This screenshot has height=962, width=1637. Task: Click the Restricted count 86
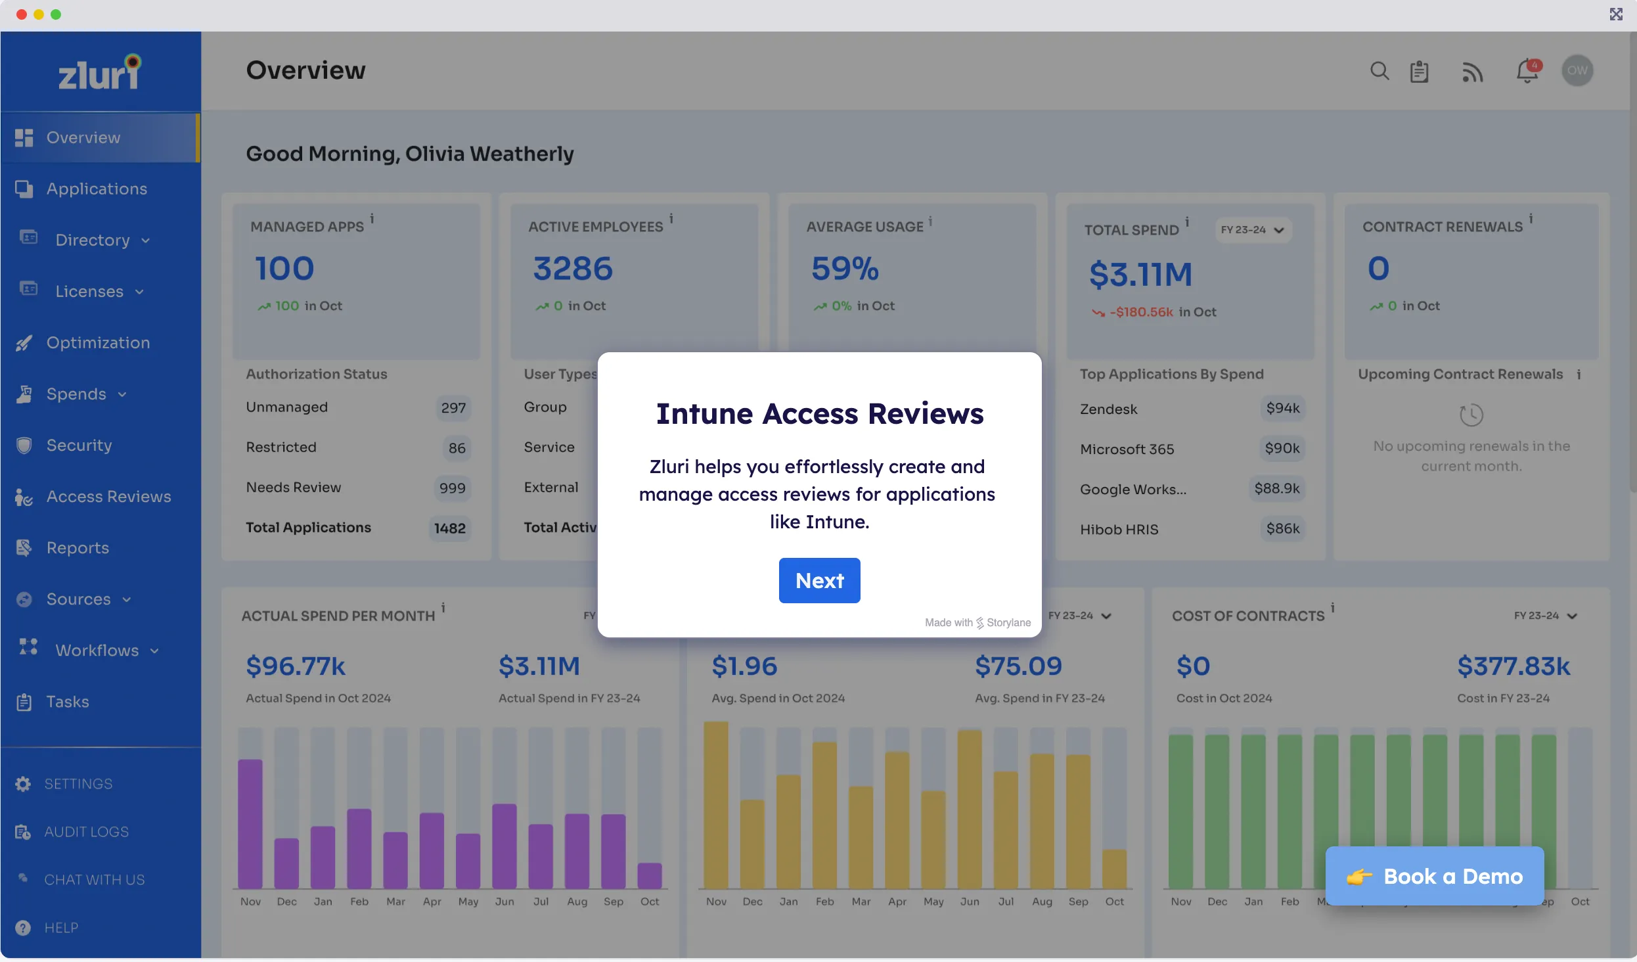tap(457, 448)
